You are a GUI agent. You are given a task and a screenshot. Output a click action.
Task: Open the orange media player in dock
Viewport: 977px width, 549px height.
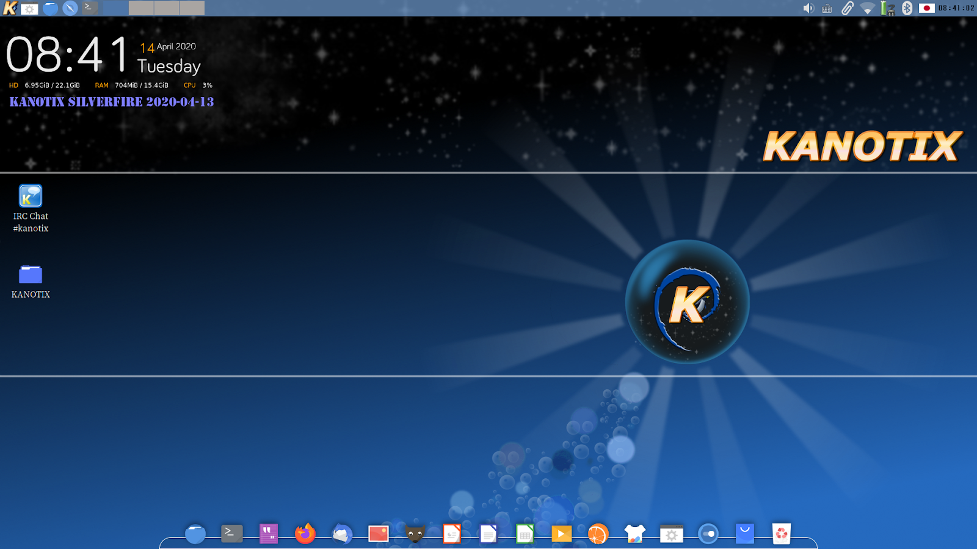(x=561, y=534)
